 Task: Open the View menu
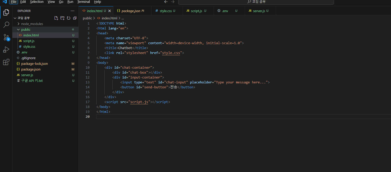[x=51, y=2]
